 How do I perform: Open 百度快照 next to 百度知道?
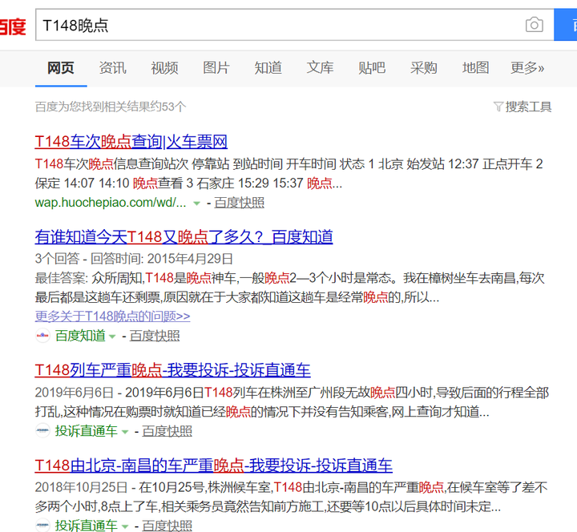155,336
